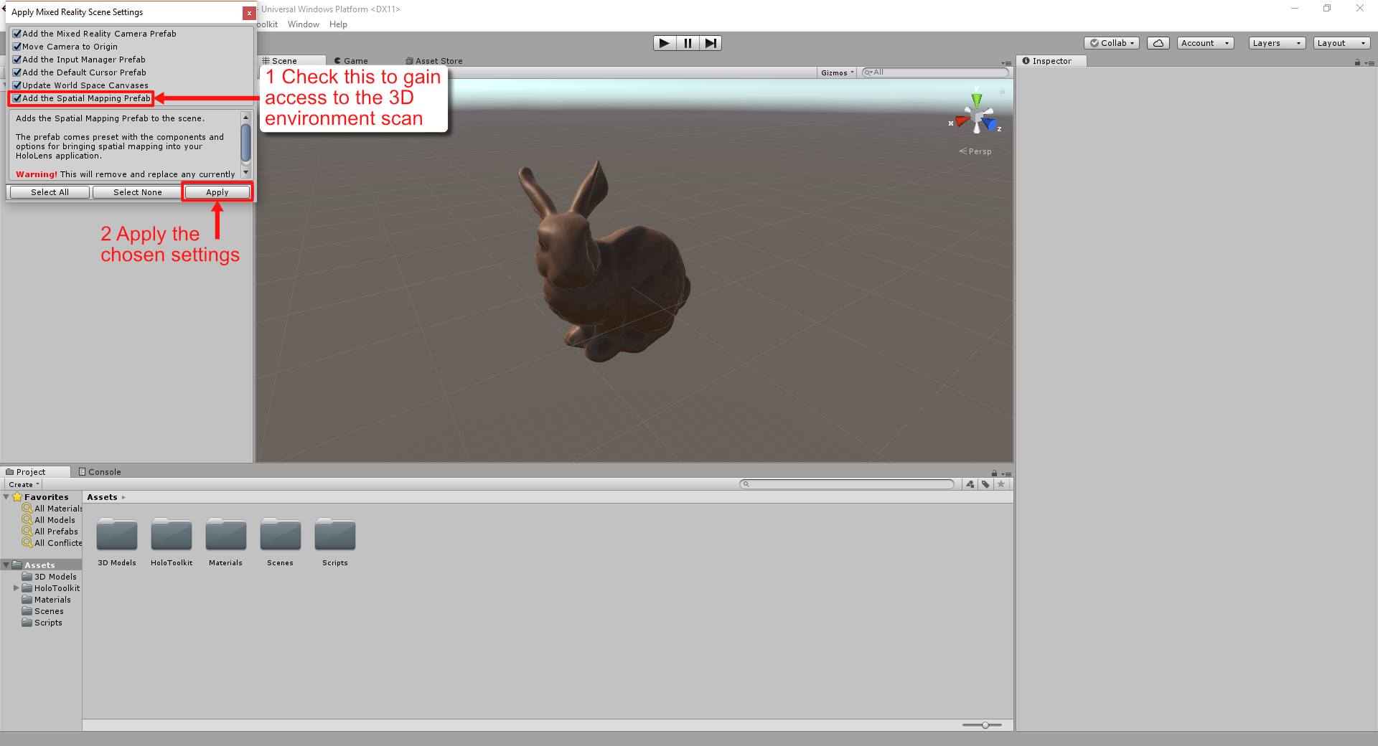Click the search by label tag icon
Viewport: 1378px width, 746px height.
985,484
